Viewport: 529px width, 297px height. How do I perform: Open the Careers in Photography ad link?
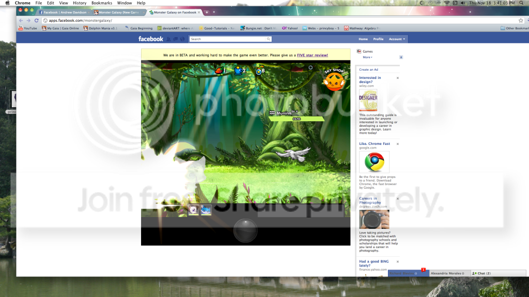coord(370,201)
